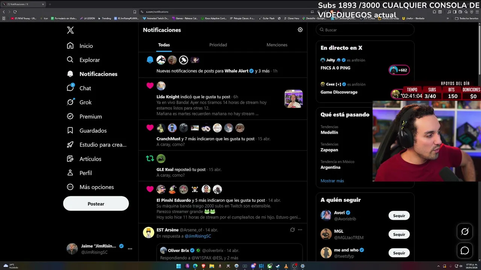Click the Chat bubble icon

[70, 88]
